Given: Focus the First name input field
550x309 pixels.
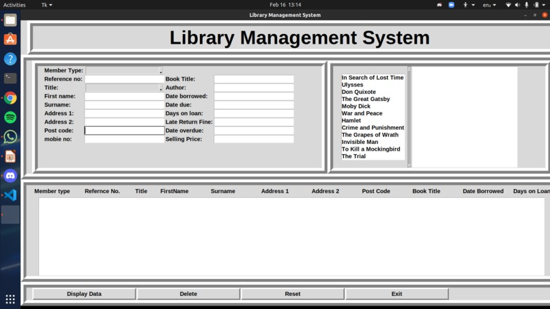Looking at the screenshot, I should click(x=124, y=96).
